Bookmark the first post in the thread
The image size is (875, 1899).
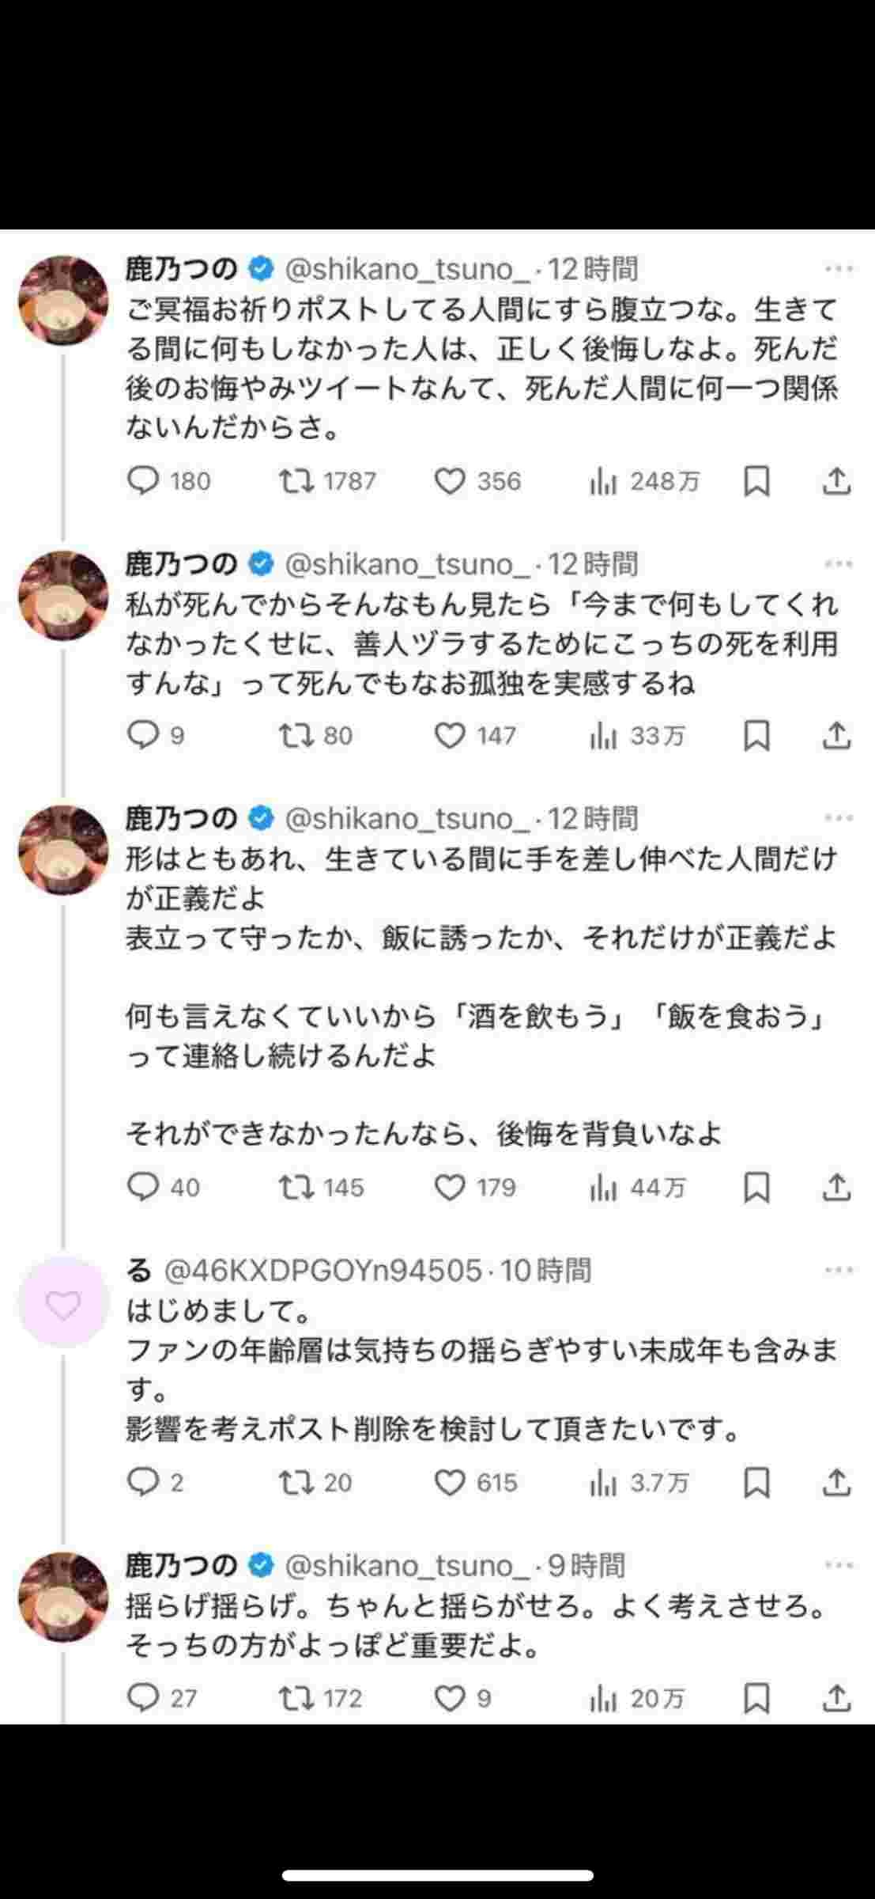tap(756, 481)
